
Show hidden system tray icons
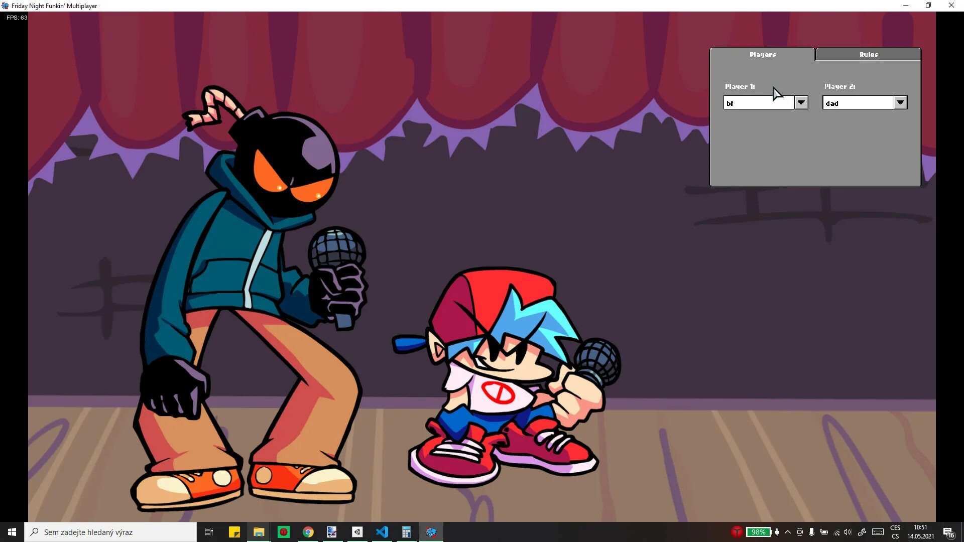(x=788, y=532)
